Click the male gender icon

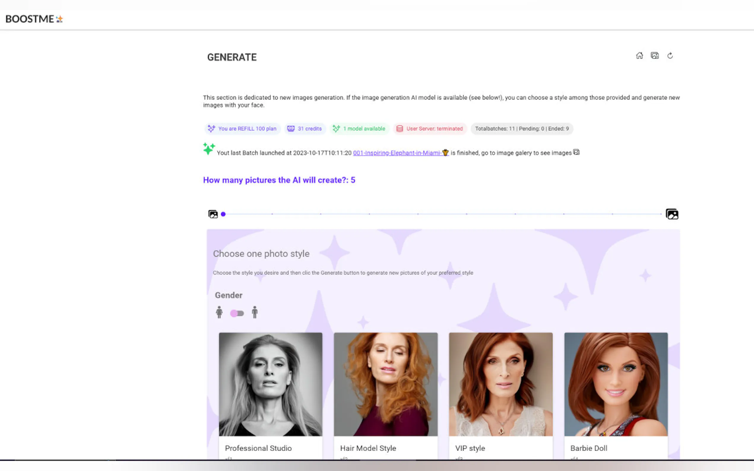tap(255, 312)
